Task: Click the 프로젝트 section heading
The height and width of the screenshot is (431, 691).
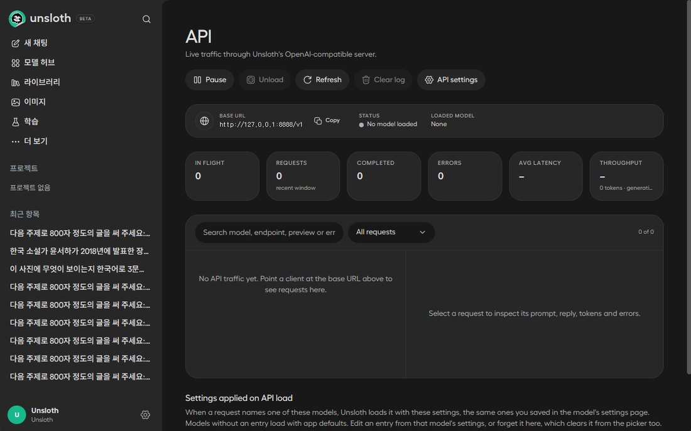Action: [24, 168]
